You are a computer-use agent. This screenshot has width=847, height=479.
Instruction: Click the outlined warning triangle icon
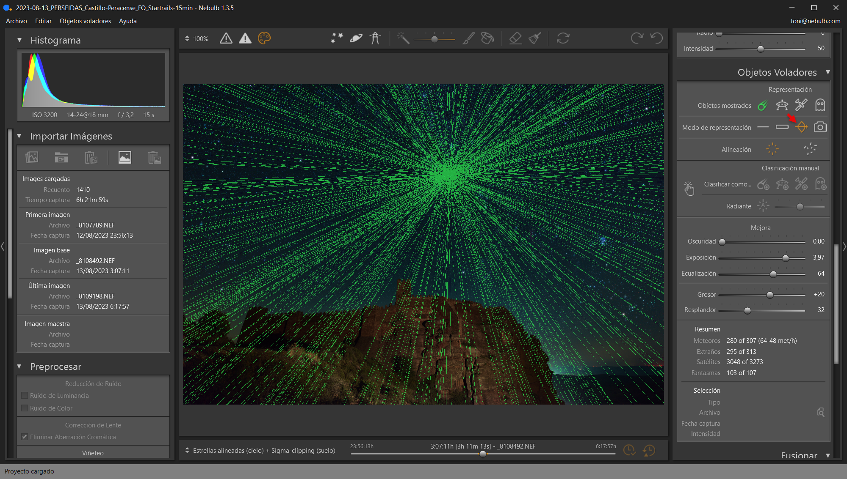(226, 38)
